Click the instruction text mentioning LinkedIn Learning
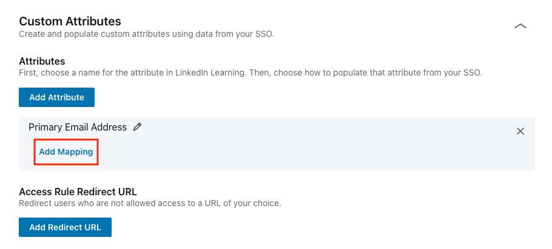This screenshot has height=249, width=552. coord(250,73)
